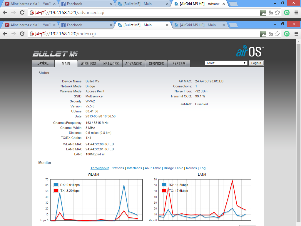The width and height of the screenshot is (301, 226).
Task: Click translate icon in rear window address bar
Action: (x=271, y=13)
